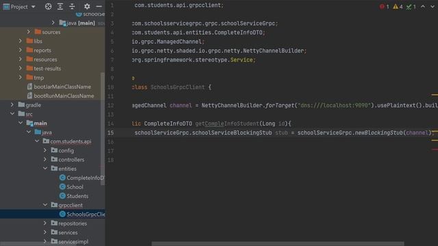Image resolution: width=438 pixels, height=246 pixels.
Task: Hide the Project panel with minus icon
Action: click(x=99, y=6)
